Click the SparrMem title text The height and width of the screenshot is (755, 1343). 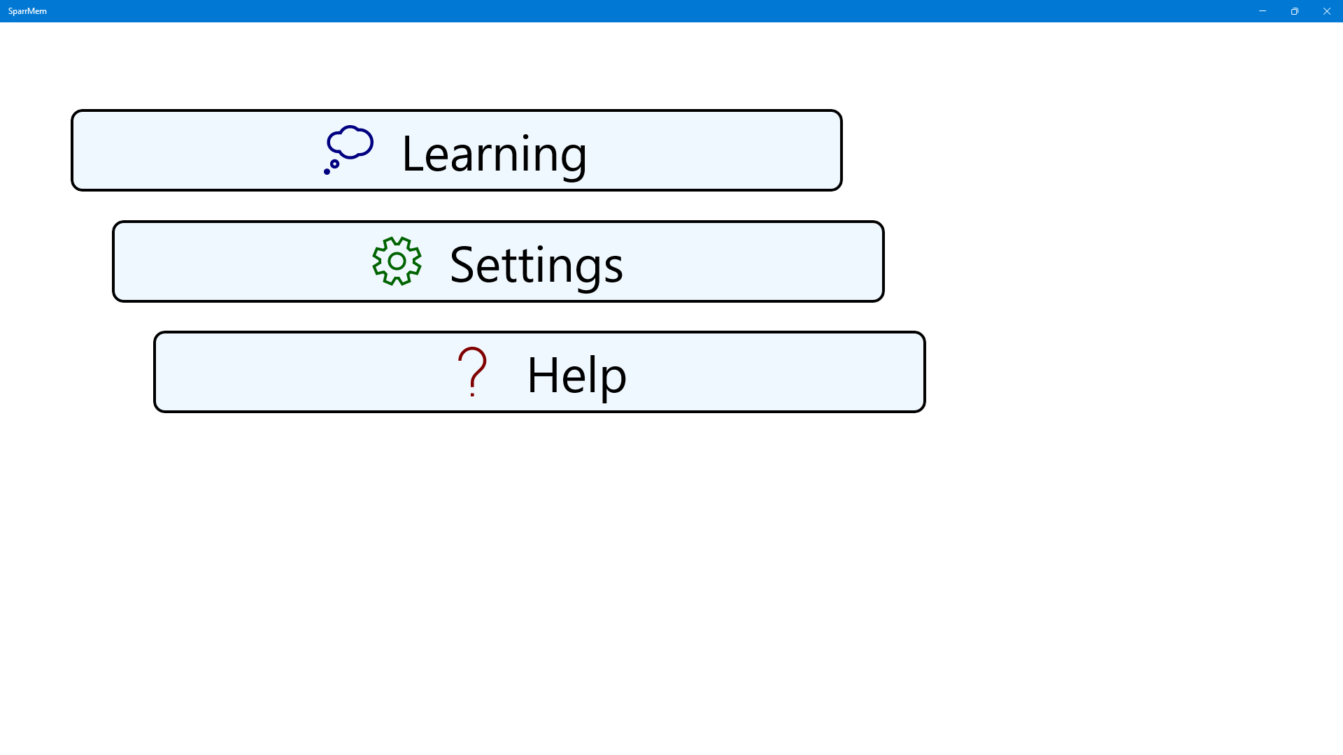pos(27,11)
